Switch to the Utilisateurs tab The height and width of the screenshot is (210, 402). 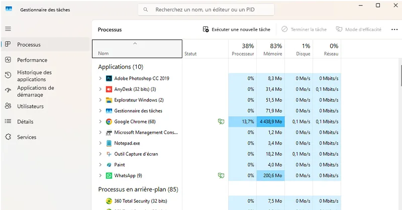pos(46,106)
